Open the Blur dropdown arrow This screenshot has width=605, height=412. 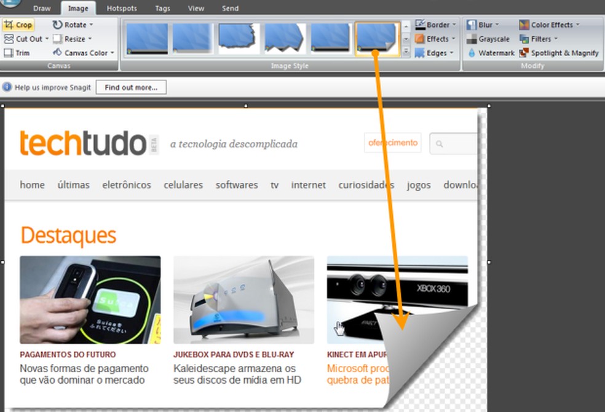pos(497,25)
